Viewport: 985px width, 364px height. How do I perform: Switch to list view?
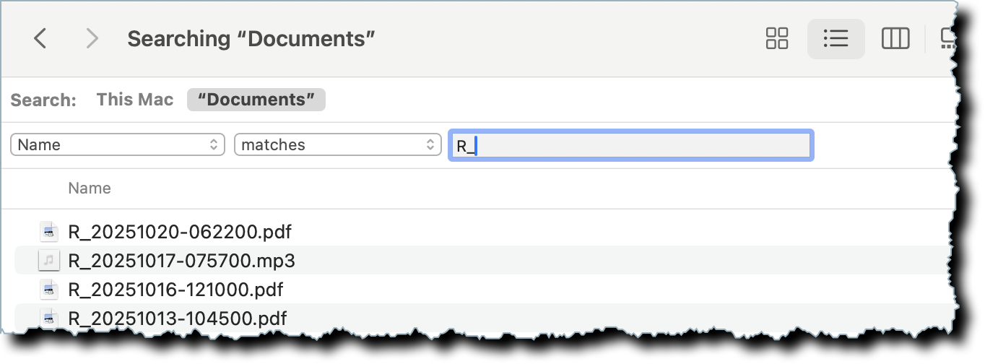pyautogui.click(x=836, y=38)
